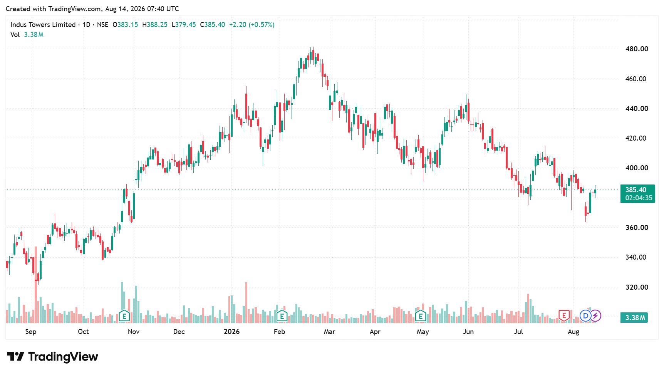
Task: Click the 320.00 price scale label
Action: [x=637, y=287]
